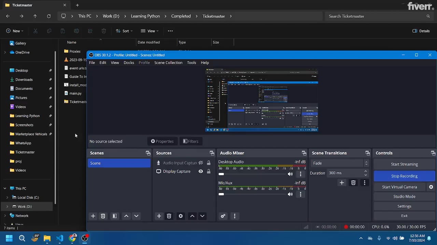
Task: Add a new source in Sources panel
Action: point(159,216)
